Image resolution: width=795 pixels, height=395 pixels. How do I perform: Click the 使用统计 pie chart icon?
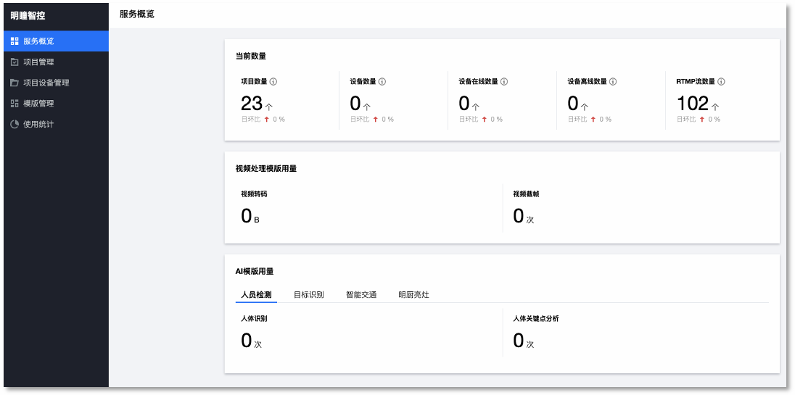click(x=15, y=124)
